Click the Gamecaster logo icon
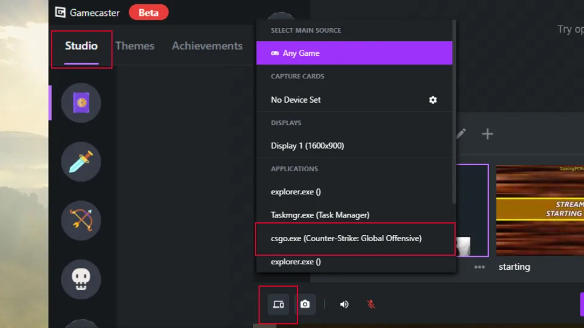This screenshot has height=328, width=584. pyautogui.click(x=60, y=12)
